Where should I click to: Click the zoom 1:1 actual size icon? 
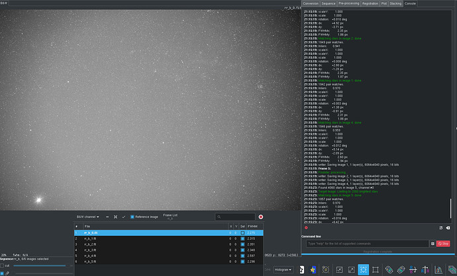pos(376,269)
